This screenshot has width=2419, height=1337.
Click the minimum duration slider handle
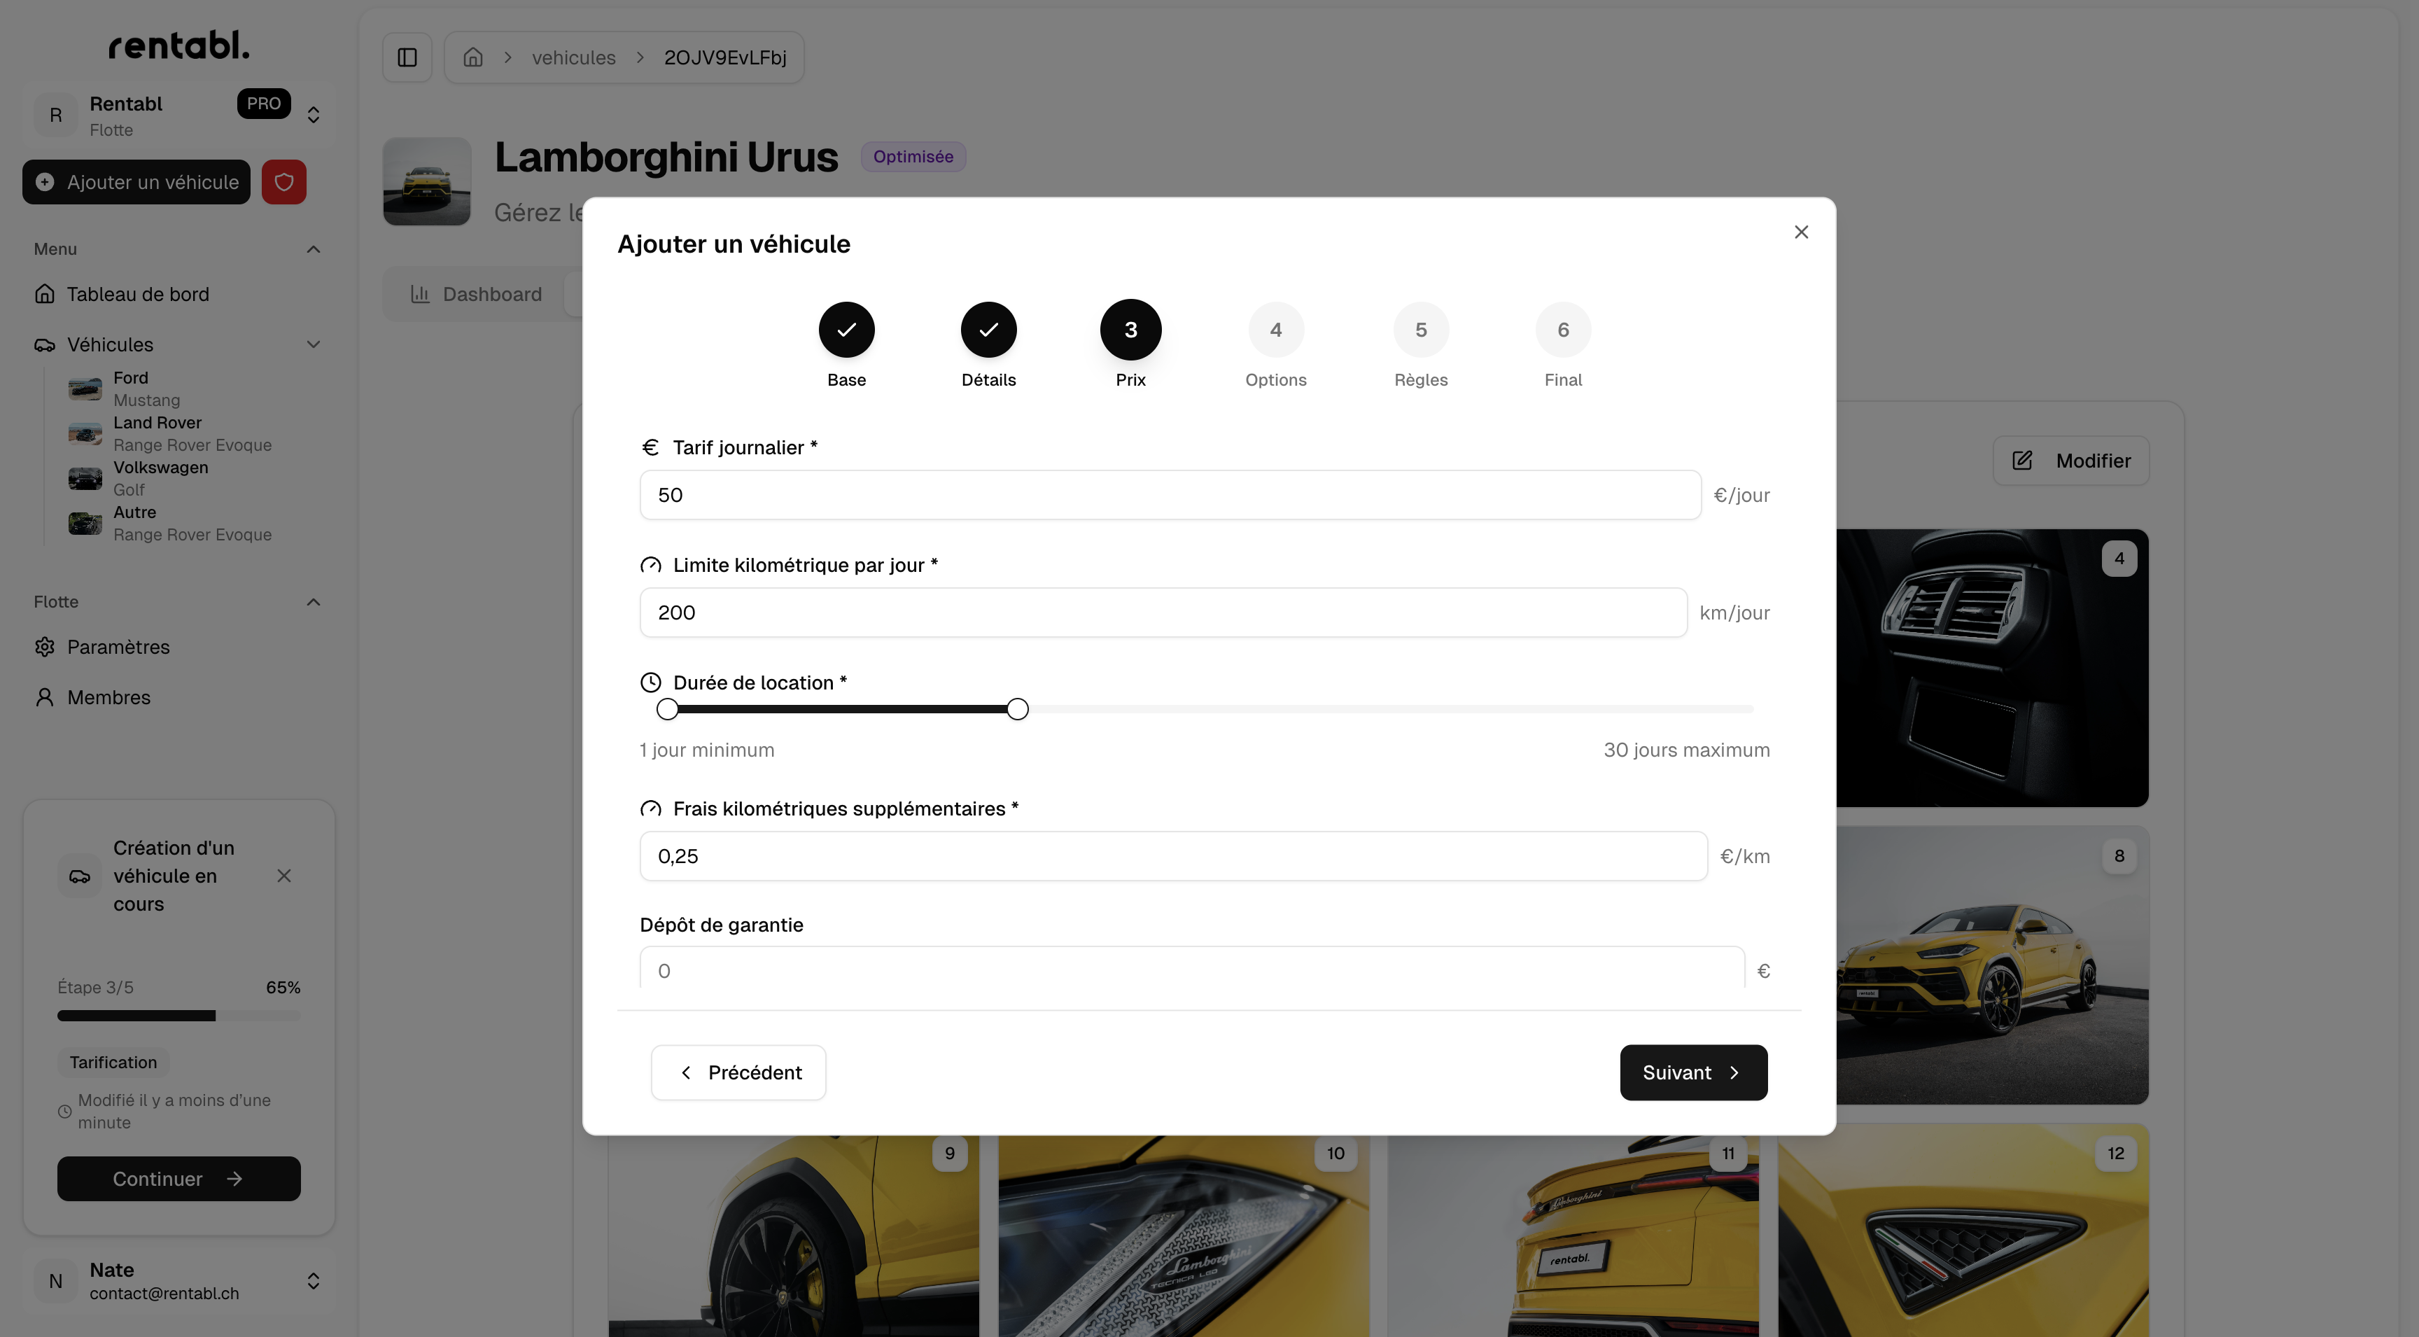[x=667, y=709]
